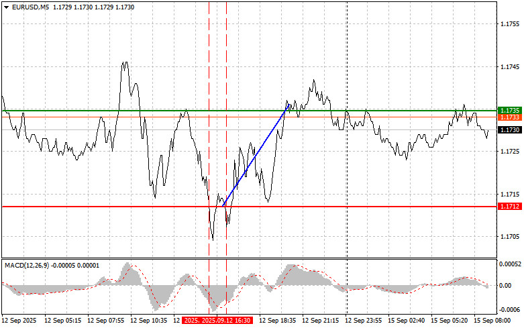
Task: Click the 1.1705 price axis label
Action: 511,237
